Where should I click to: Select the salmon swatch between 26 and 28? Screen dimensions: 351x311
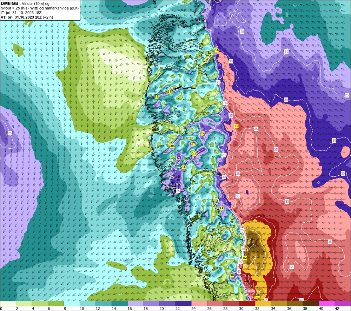[x=216, y=303]
